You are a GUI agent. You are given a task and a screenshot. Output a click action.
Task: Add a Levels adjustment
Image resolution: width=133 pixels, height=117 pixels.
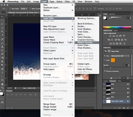[x=114, y=36]
